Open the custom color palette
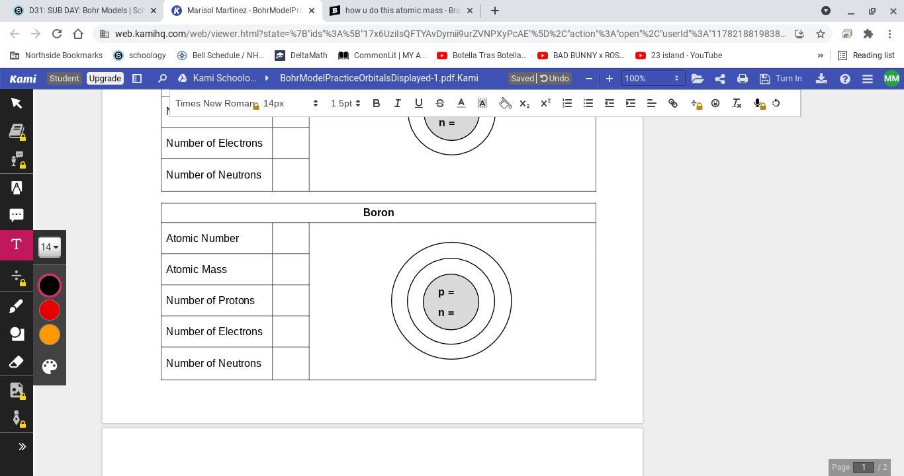904x476 pixels. [50, 366]
